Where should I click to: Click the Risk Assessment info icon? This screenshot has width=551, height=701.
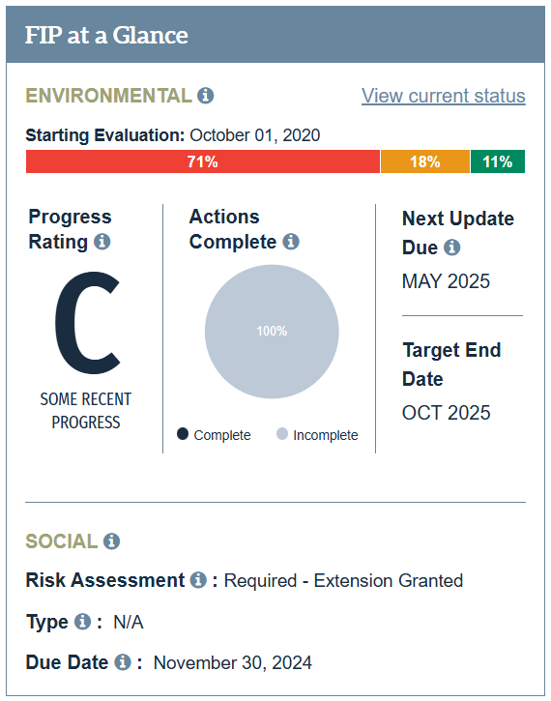click(x=198, y=580)
